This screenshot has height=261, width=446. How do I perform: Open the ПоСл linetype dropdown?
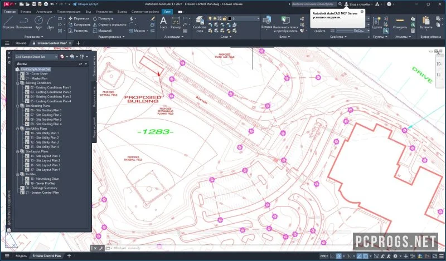[x=353, y=31]
